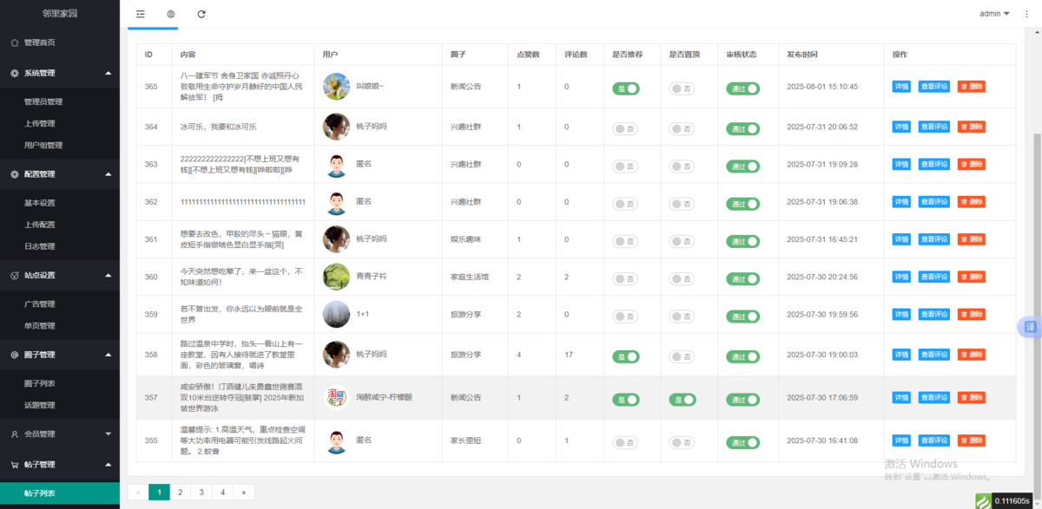1042x509 pixels.
Task: Click the 发布时间 column header
Action: click(802, 55)
